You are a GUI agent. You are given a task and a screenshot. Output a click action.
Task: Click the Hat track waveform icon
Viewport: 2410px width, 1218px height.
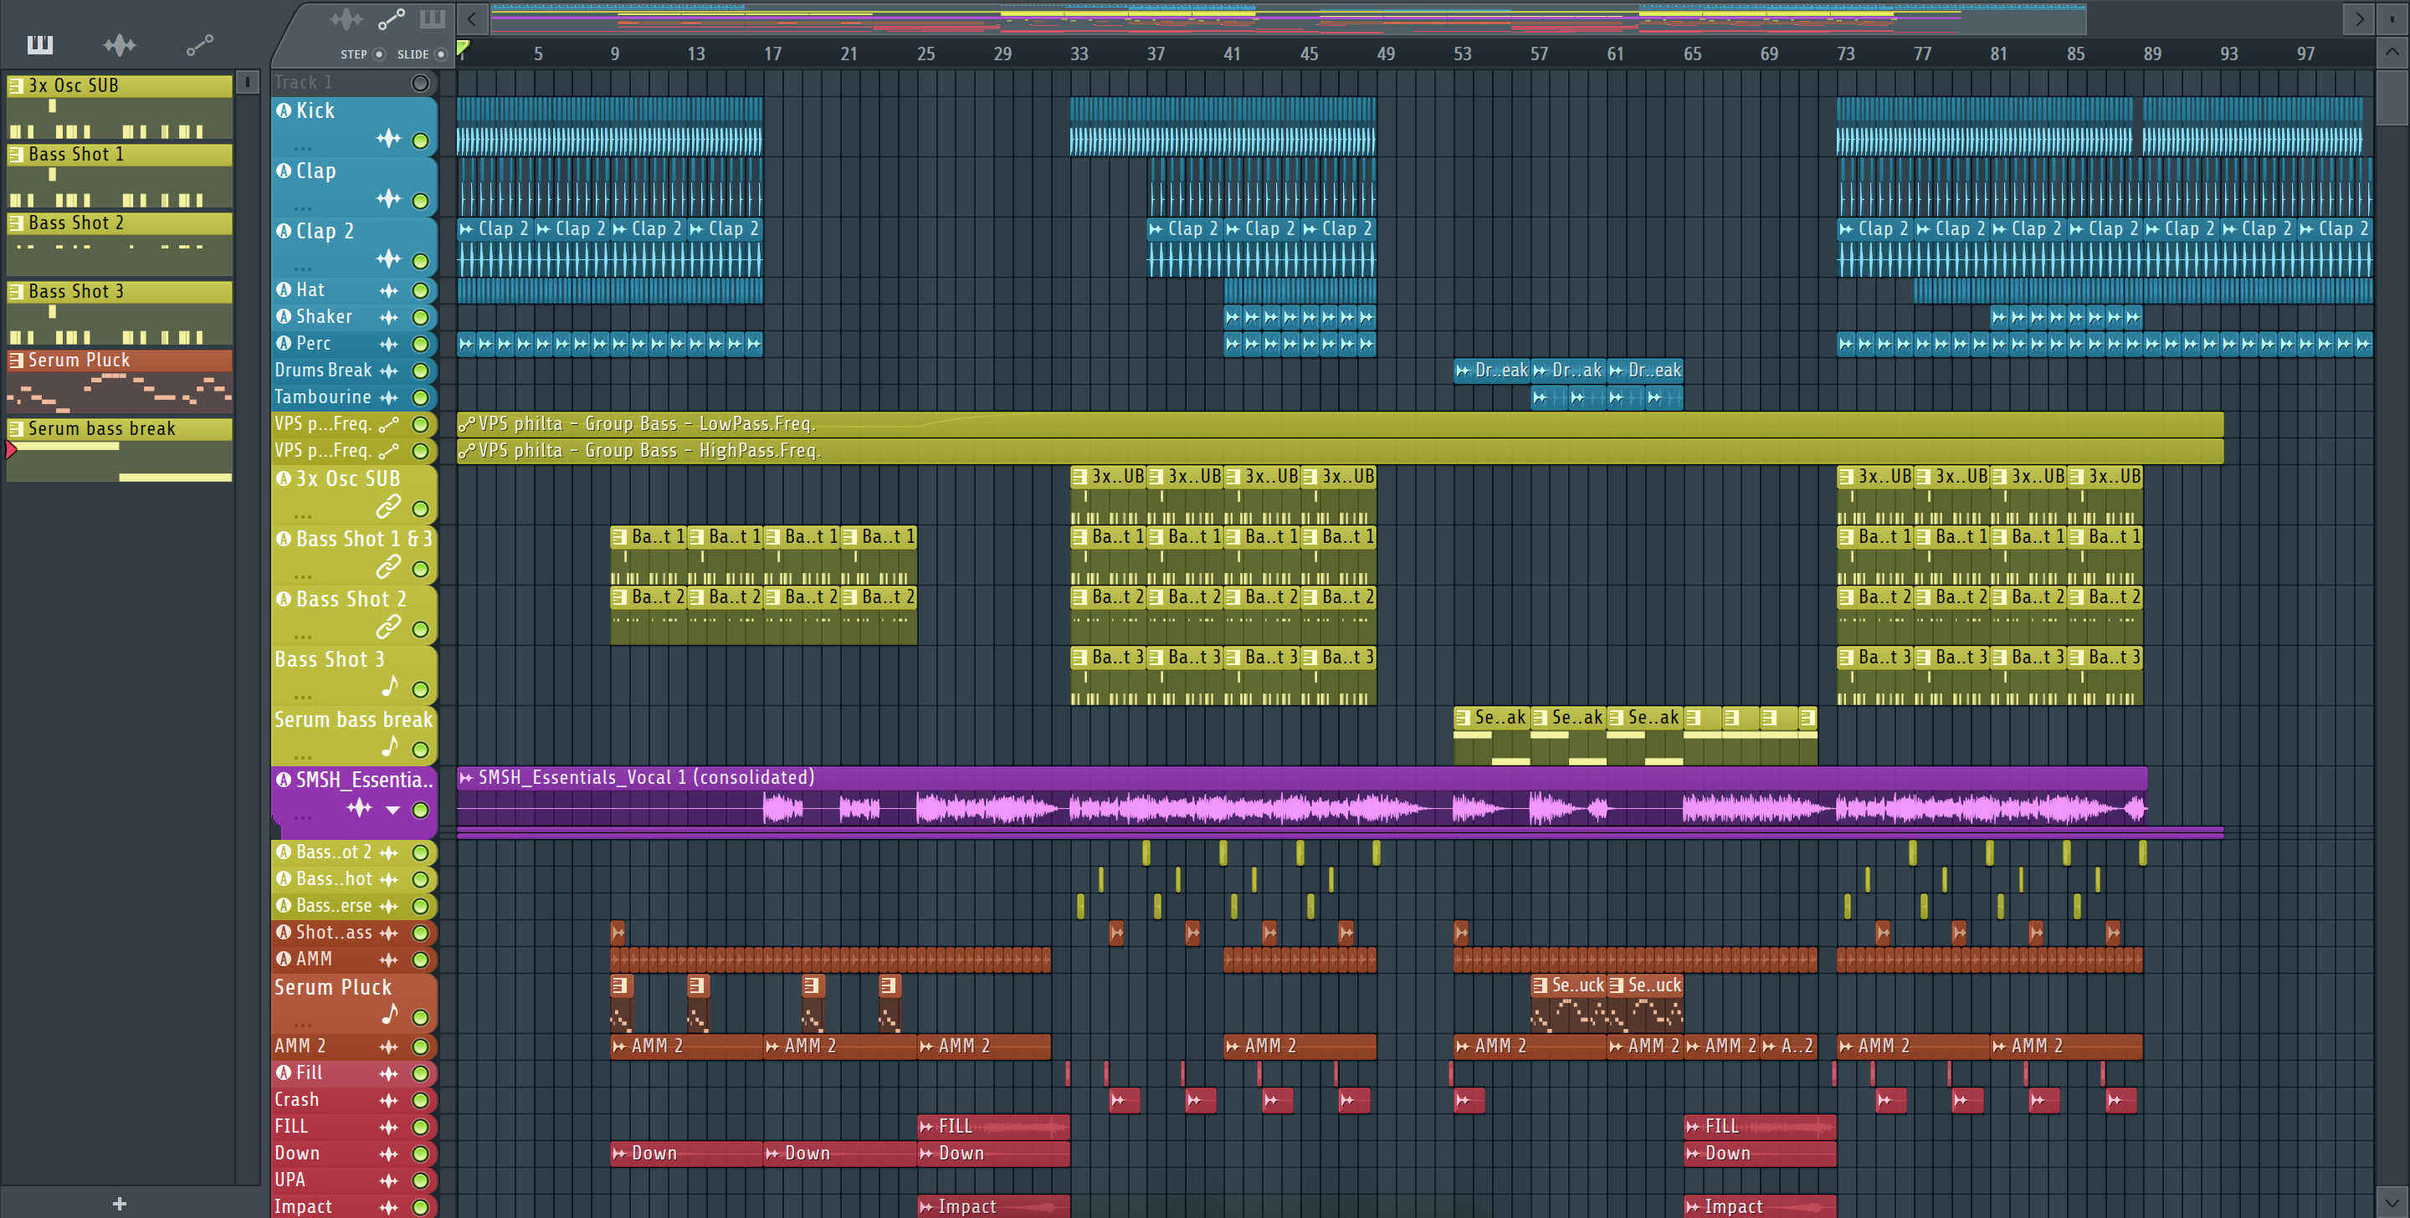pos(388,291)
